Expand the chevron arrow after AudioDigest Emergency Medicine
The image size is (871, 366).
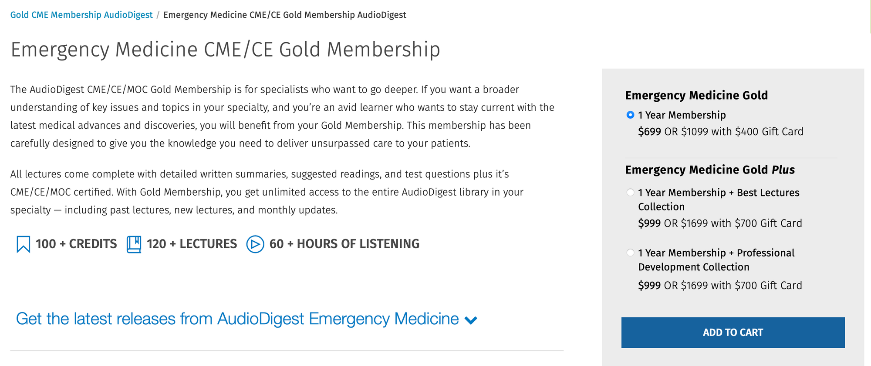471,320
